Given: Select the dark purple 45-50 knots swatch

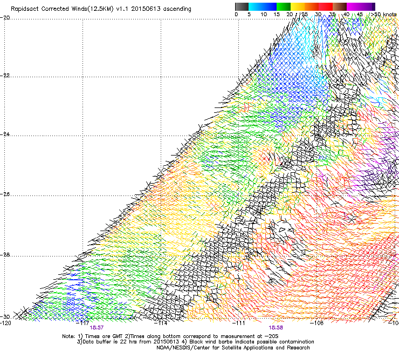Looking at the screenshot, I should (x=368, y=6).
